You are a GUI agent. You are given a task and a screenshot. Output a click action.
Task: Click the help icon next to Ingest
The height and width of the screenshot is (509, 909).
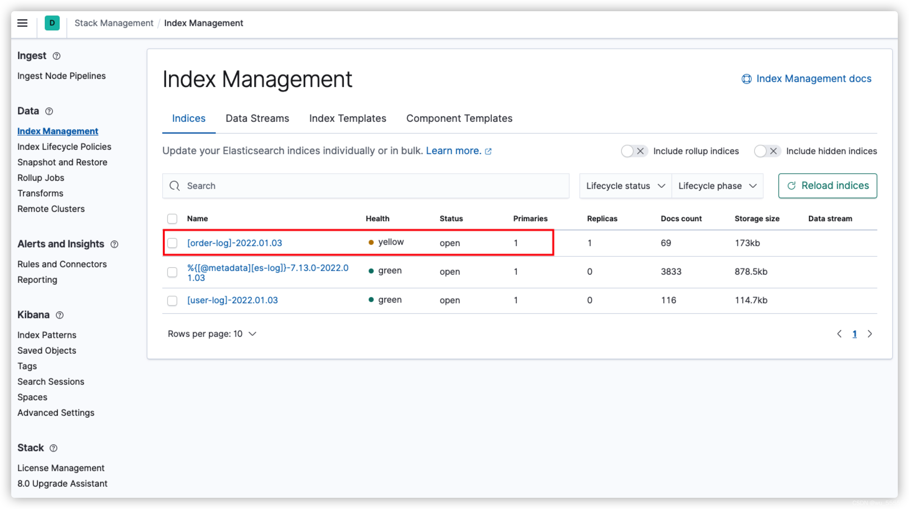point(57,56)
